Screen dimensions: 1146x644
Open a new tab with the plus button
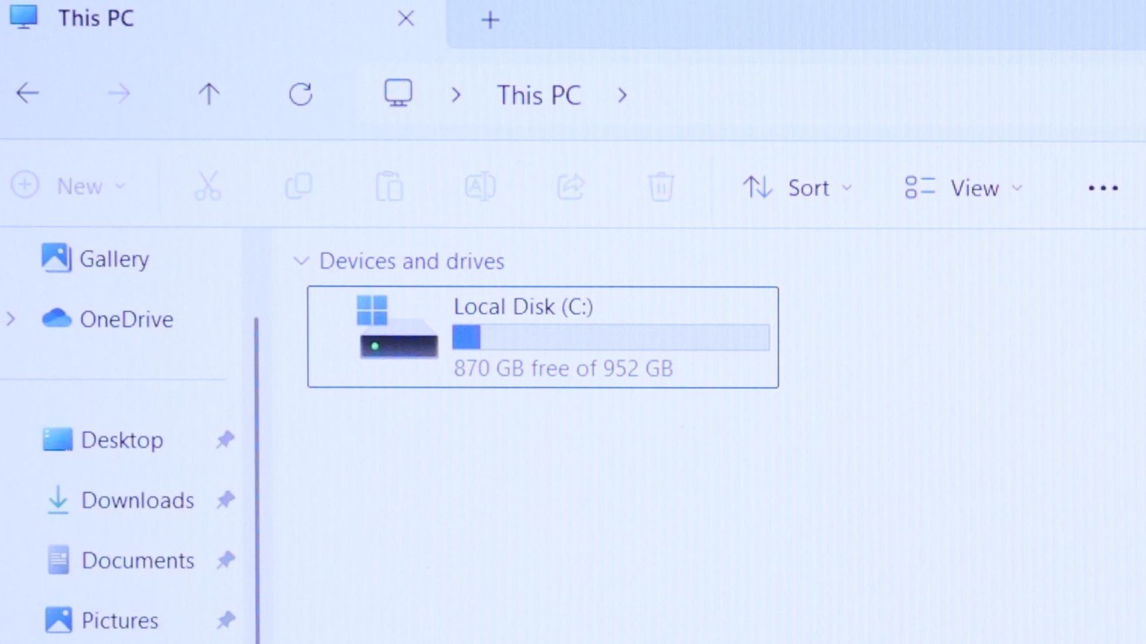(490, 20)
